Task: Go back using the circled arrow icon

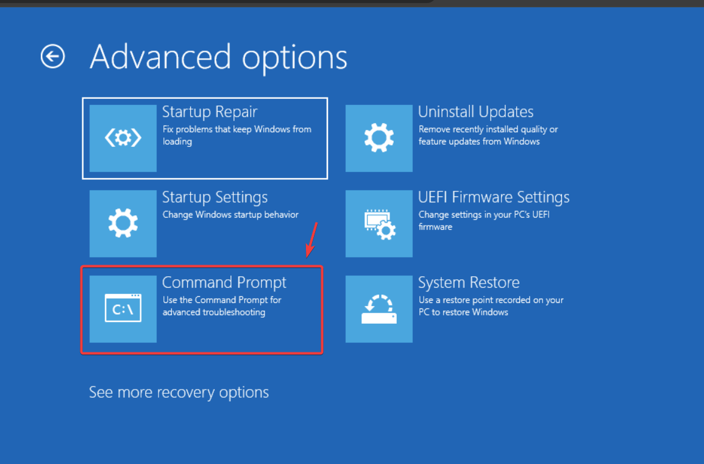Action: coord(52,57)
